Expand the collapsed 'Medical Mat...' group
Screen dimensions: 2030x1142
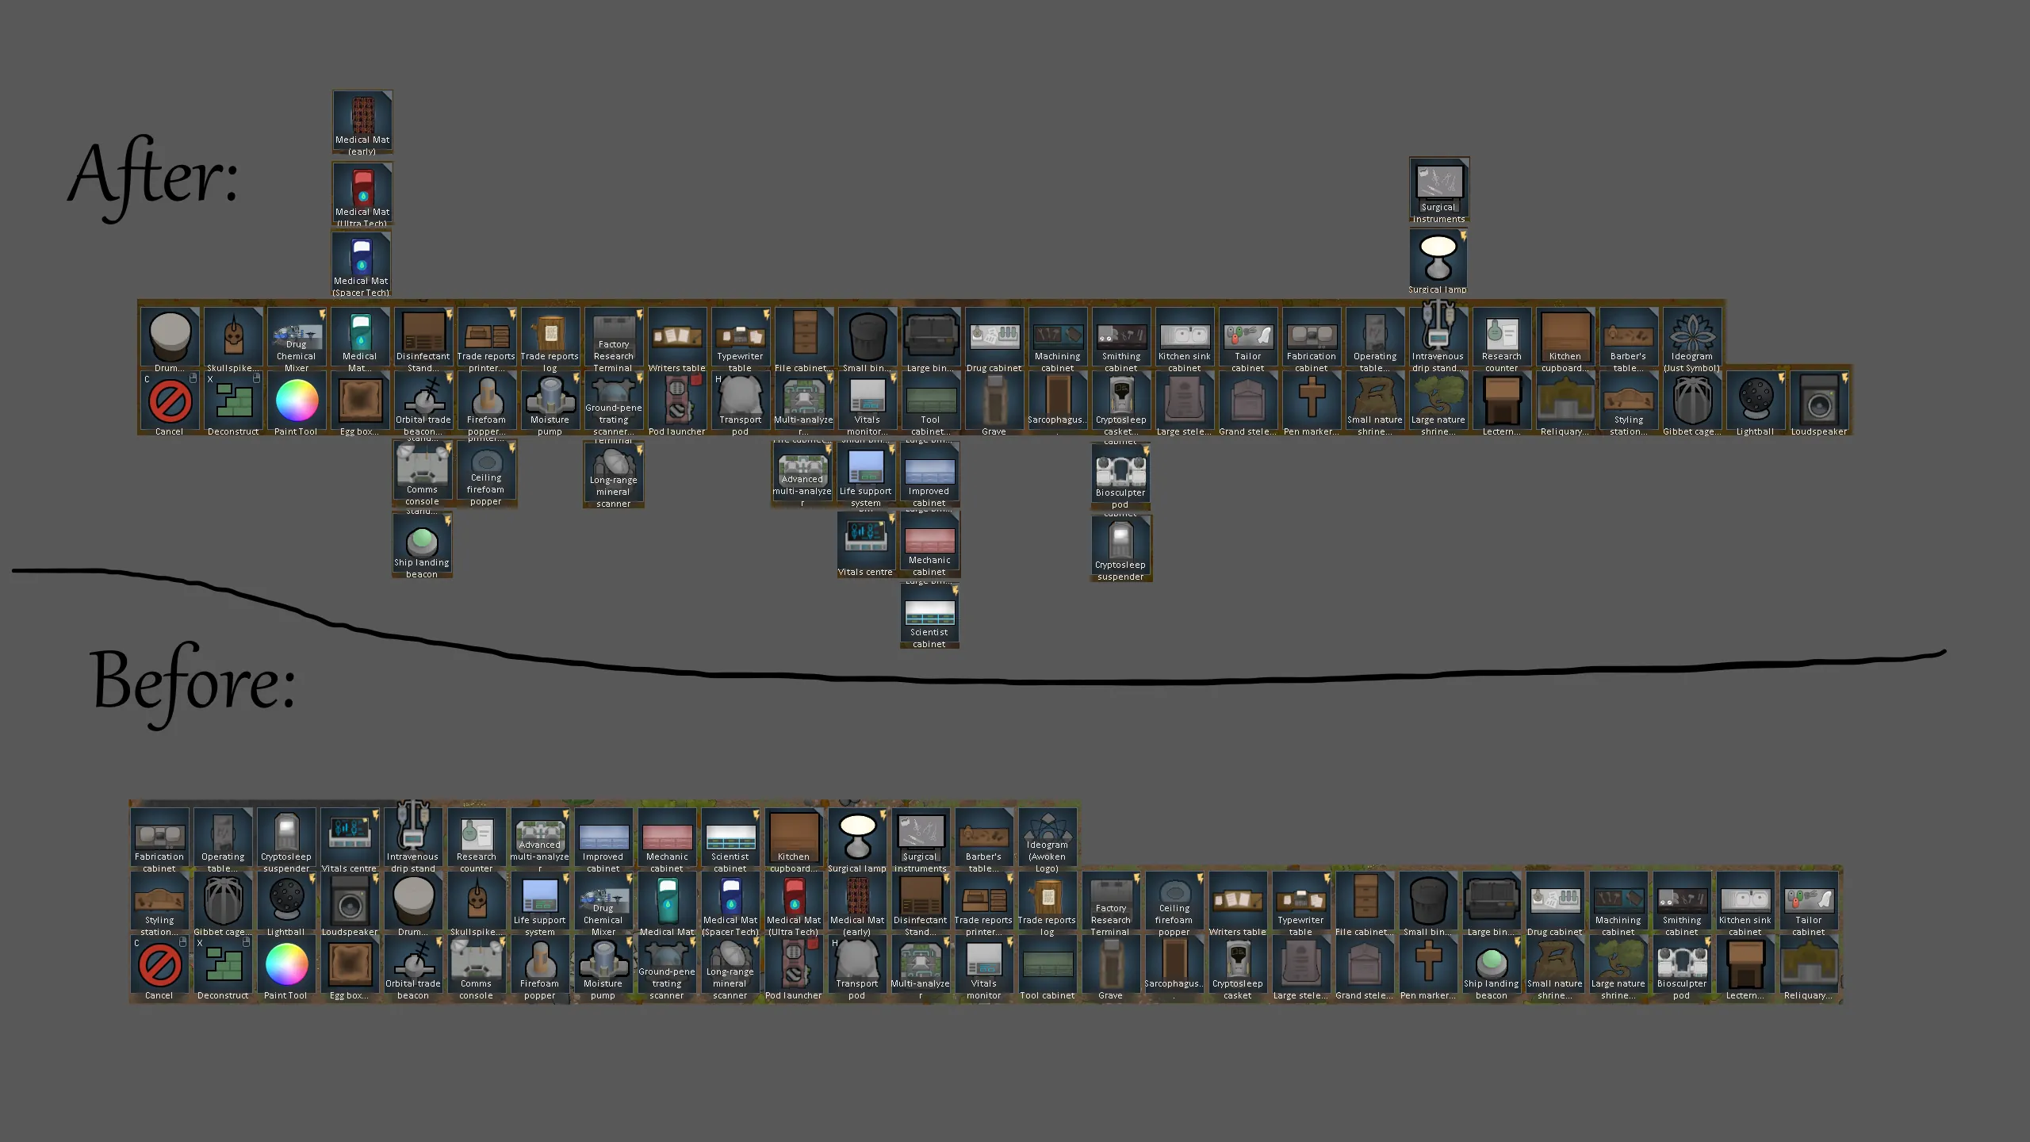point(360,339)
